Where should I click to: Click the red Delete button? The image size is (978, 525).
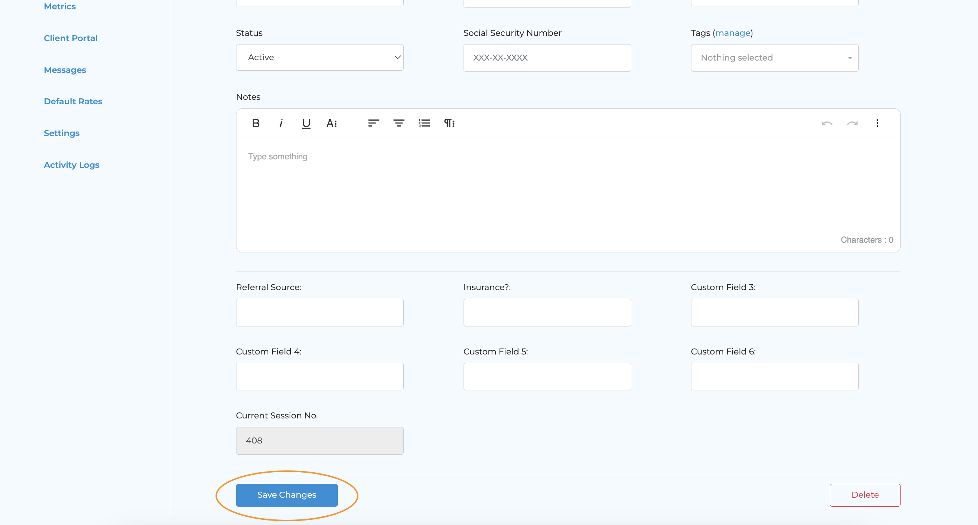click(x=865, y=495)
